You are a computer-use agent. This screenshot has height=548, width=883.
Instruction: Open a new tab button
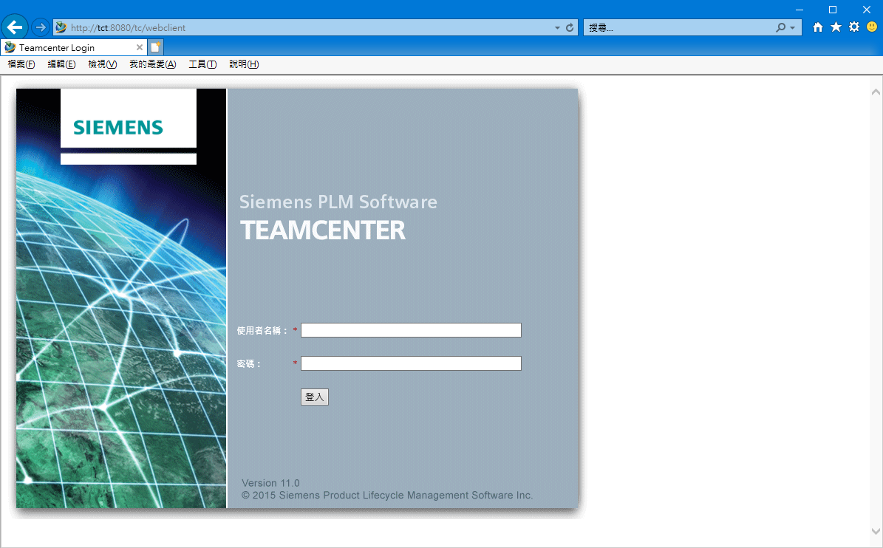156,47
